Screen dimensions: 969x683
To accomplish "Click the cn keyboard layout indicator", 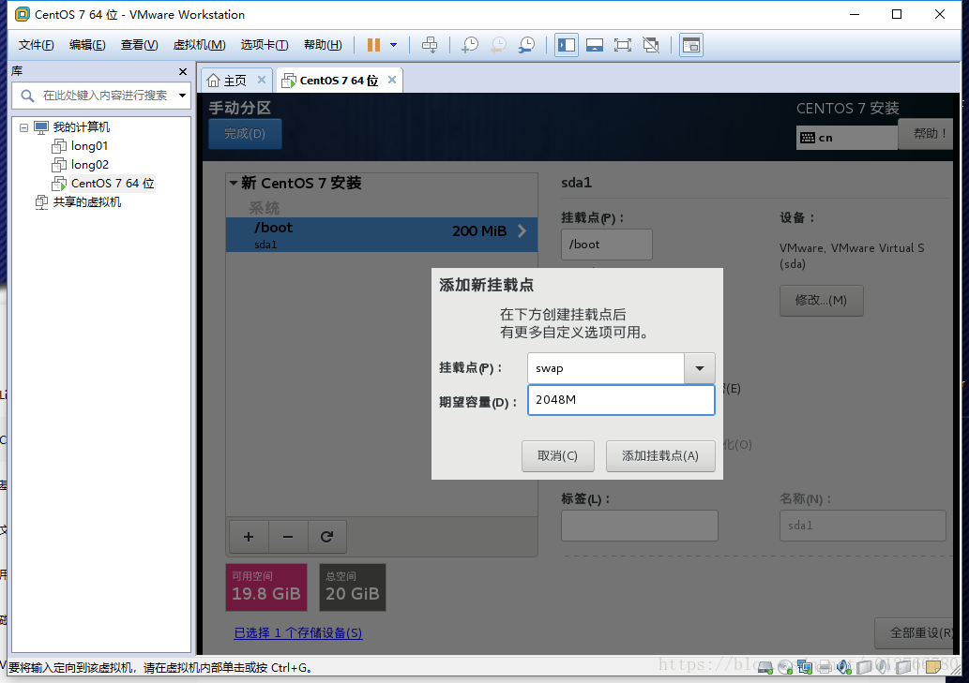I will [847, 138].
